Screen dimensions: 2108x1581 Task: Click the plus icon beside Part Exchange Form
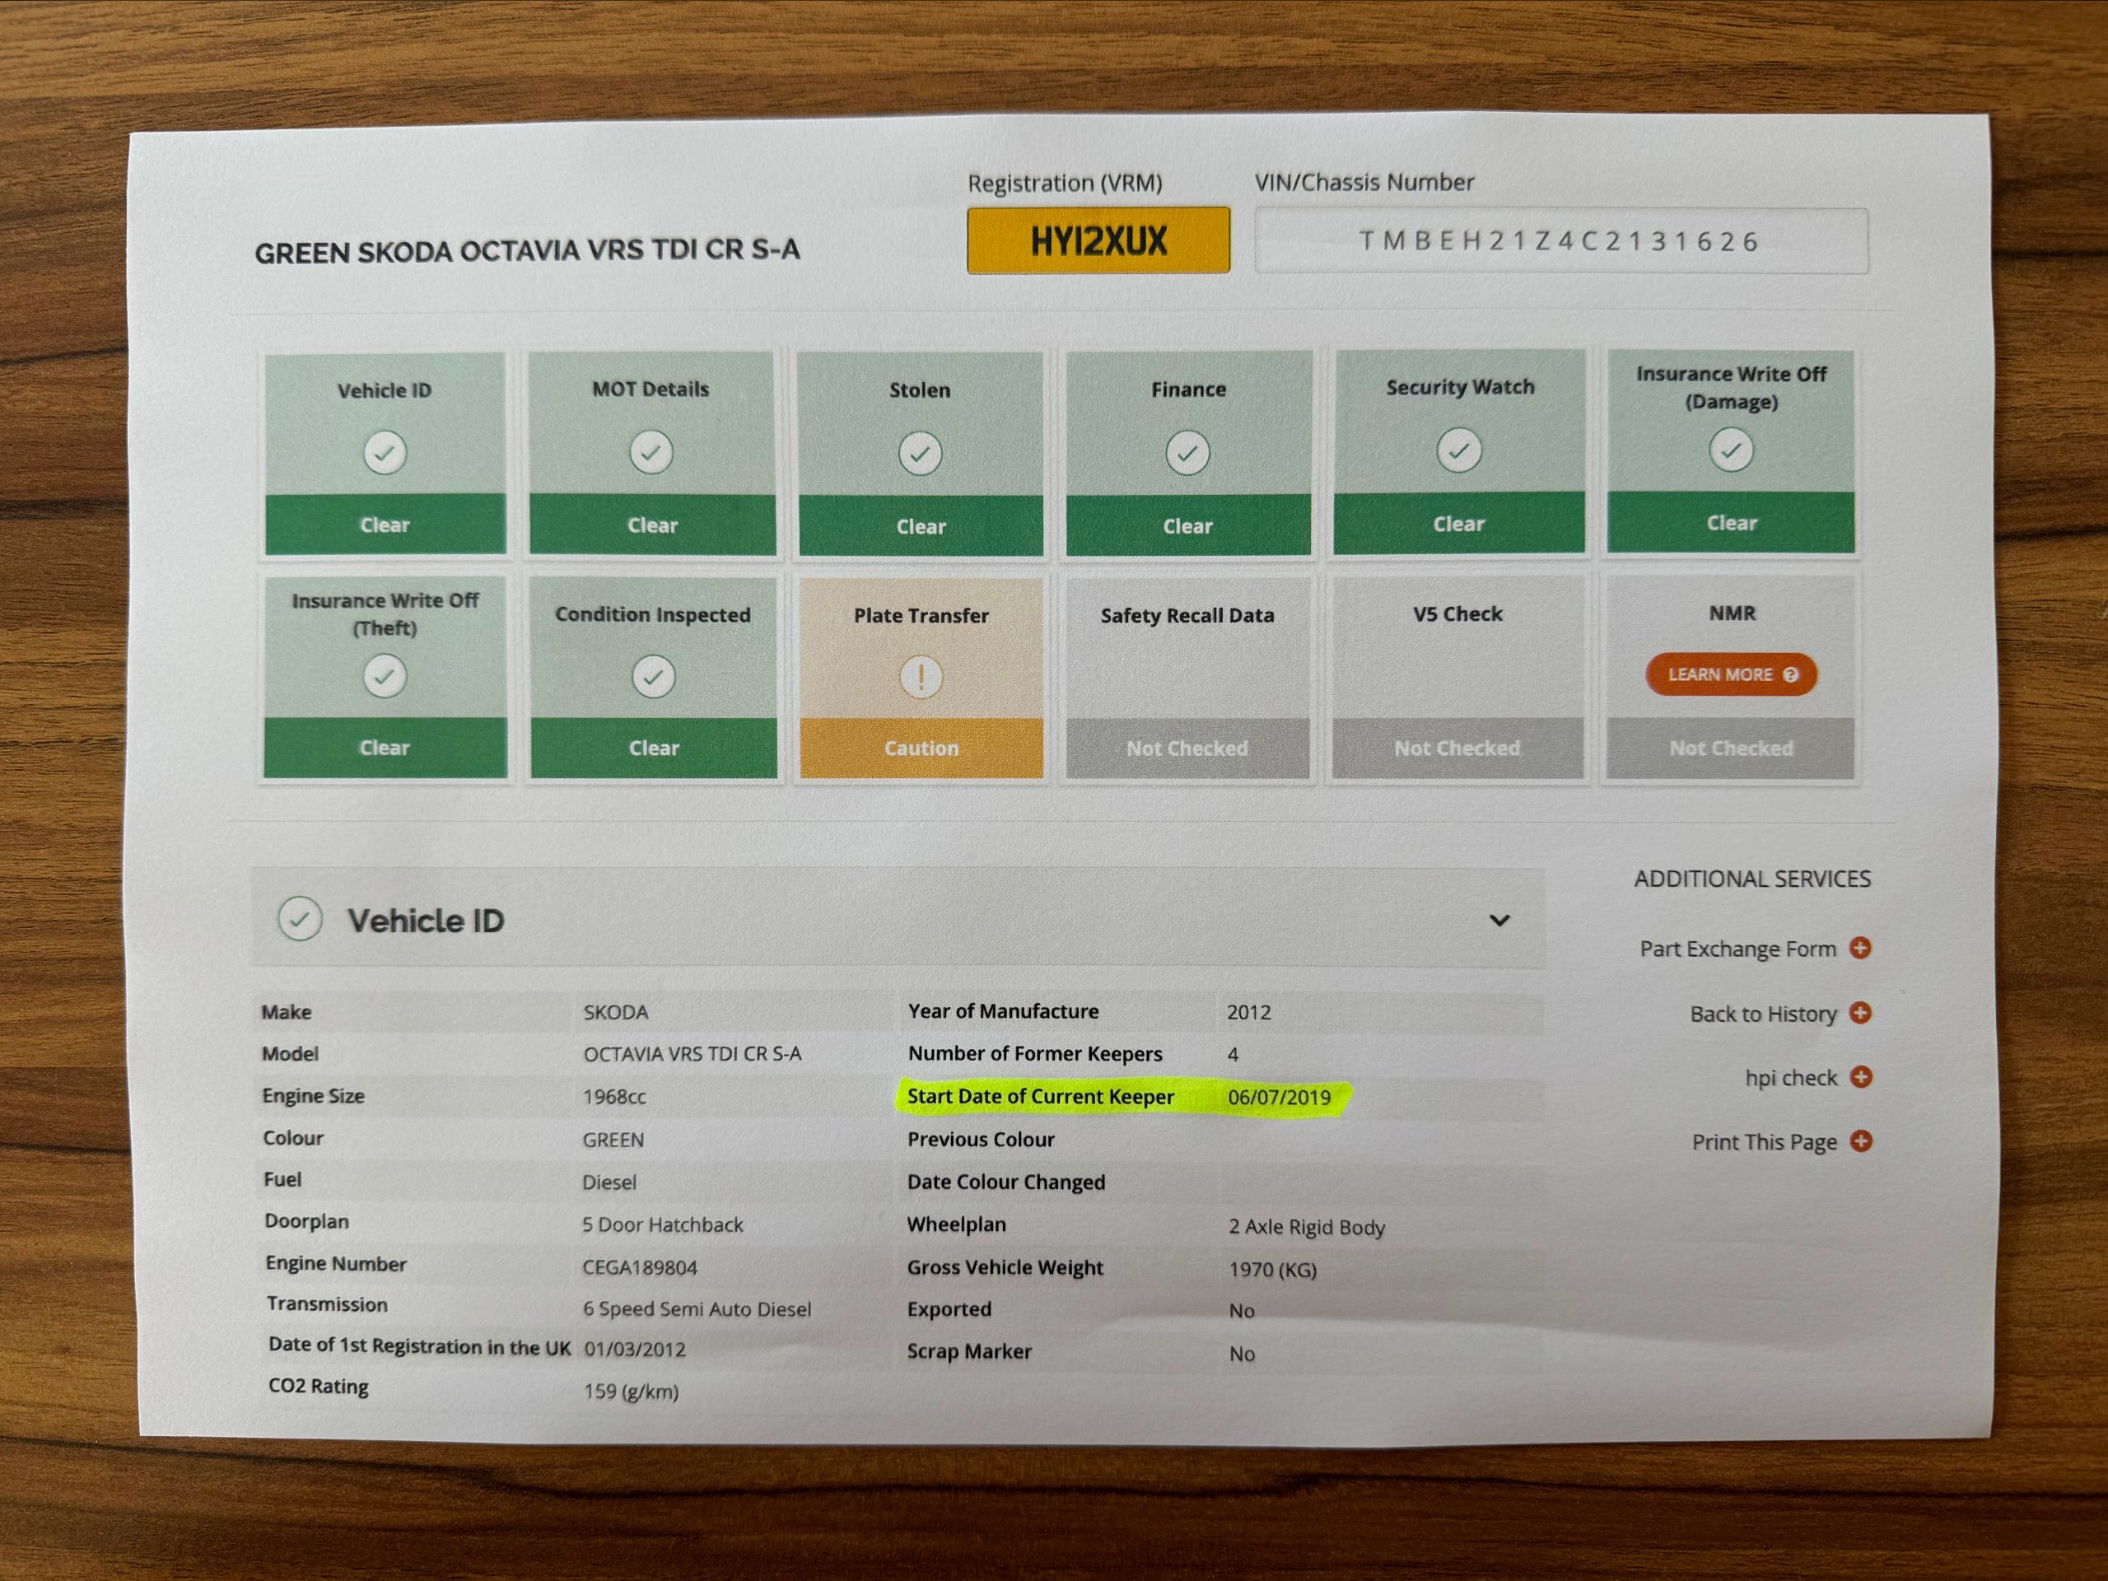point(1859,947)
